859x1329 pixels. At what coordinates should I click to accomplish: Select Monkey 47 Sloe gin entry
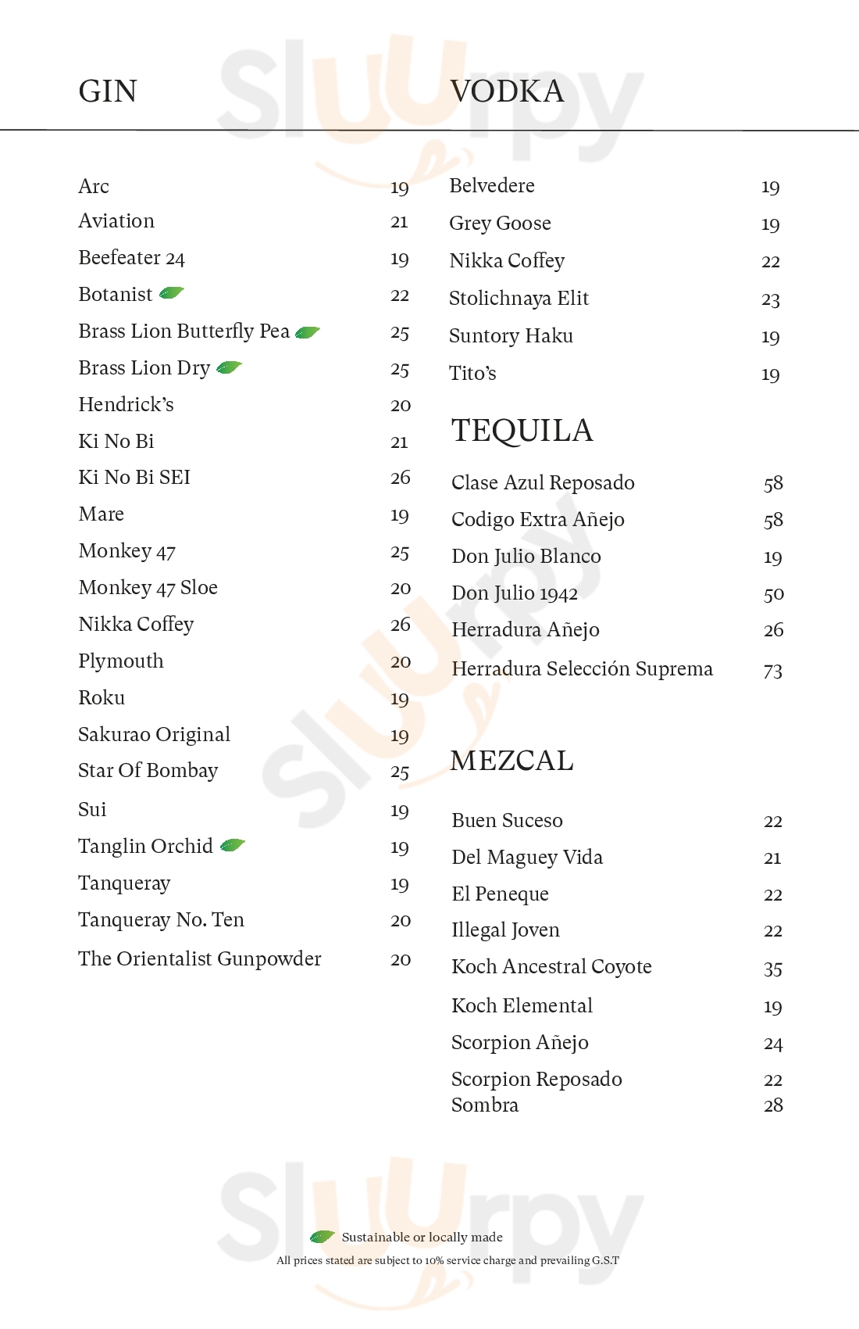148,587
